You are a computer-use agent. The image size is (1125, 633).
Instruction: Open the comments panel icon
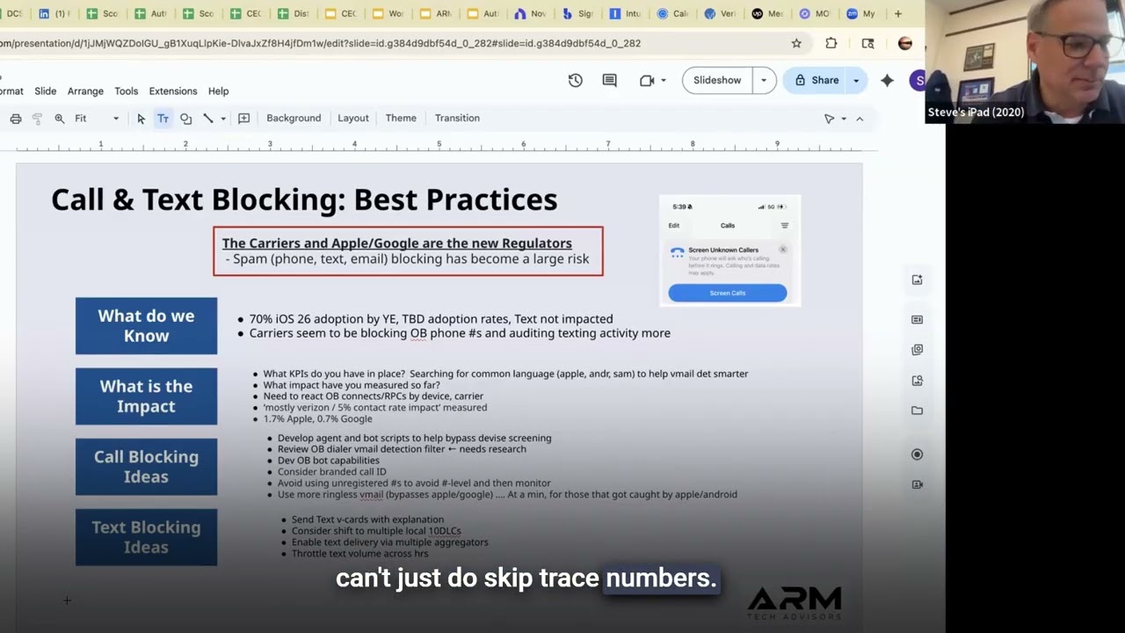(609, 80)
